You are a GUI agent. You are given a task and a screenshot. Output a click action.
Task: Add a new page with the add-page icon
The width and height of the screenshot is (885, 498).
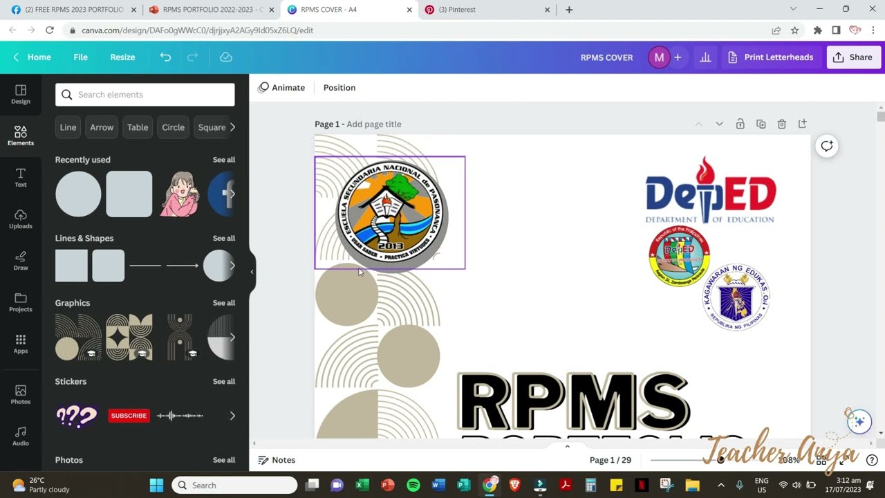click(x=802, y=124)
